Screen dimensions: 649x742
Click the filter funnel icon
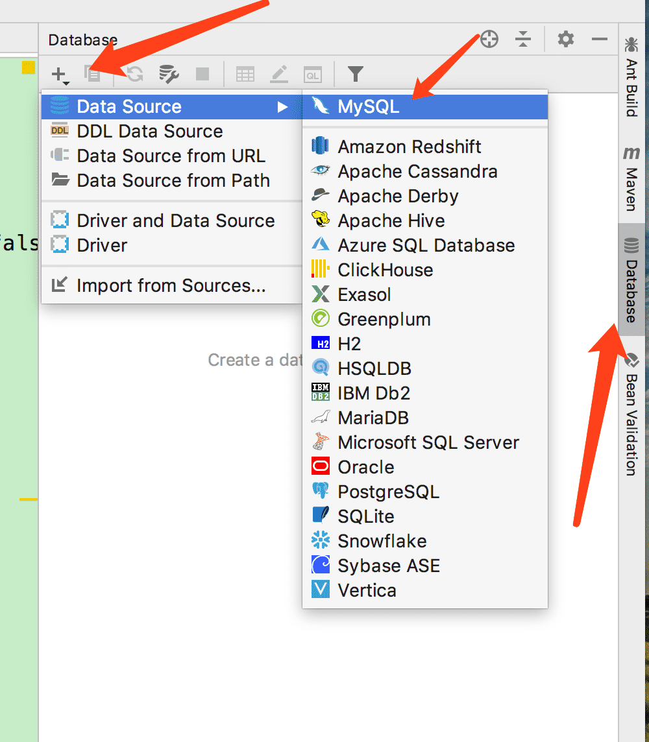(x=355, y=74)
